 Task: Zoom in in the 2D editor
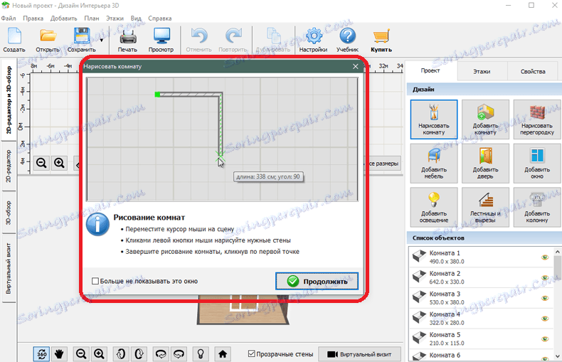pyautogui.click(x=59, y=163)
